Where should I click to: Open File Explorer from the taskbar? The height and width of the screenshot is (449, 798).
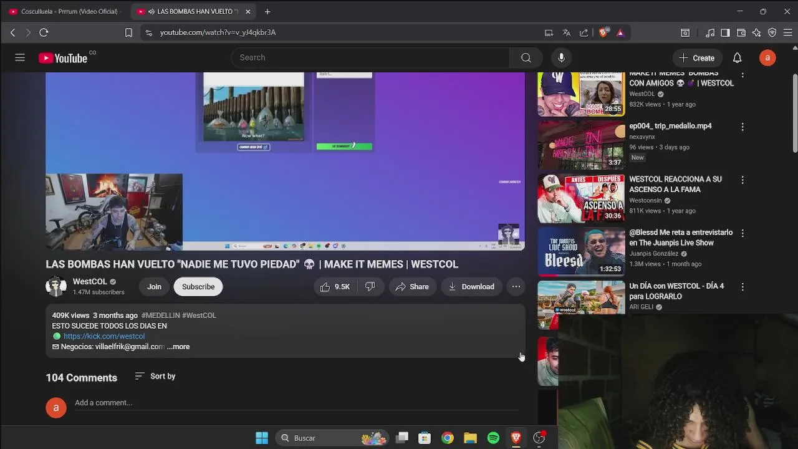click(470, 438)
